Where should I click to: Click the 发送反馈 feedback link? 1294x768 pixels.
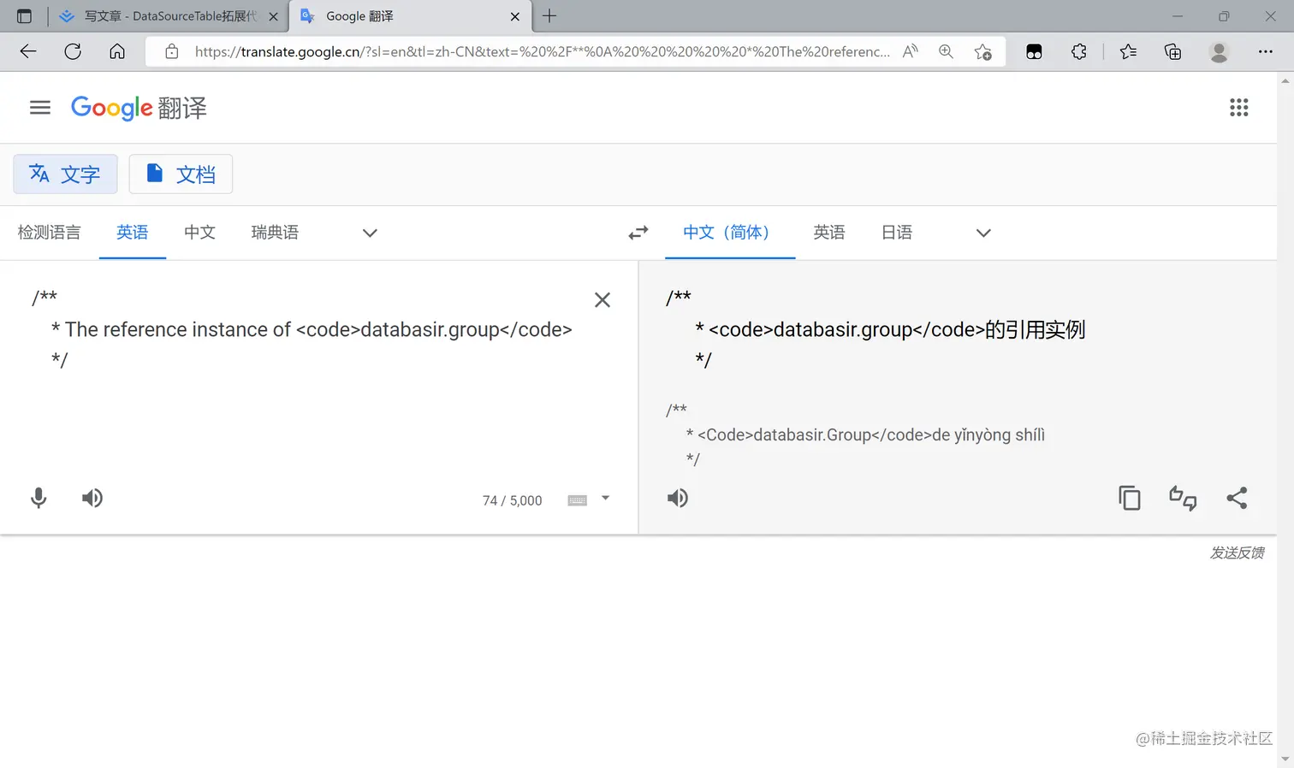[1237, 553]
